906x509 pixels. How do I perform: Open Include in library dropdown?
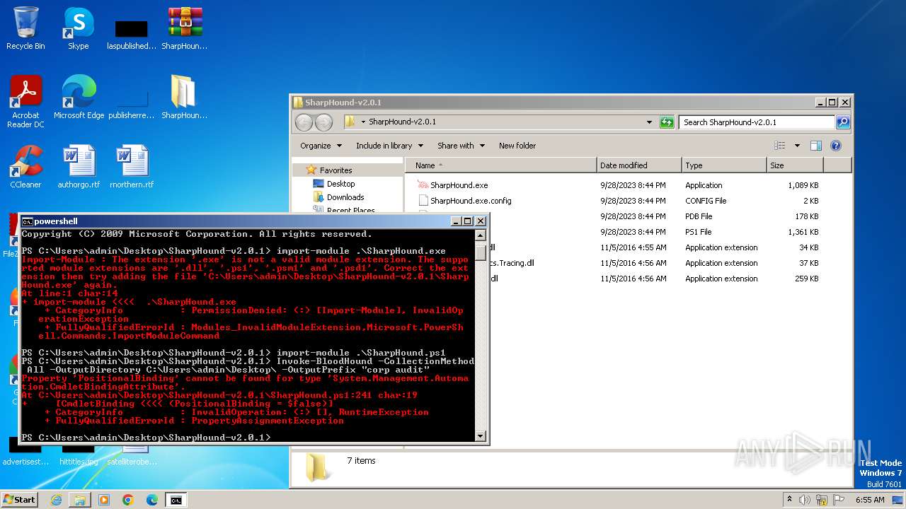pyautogui.click(x=389, y=146)
